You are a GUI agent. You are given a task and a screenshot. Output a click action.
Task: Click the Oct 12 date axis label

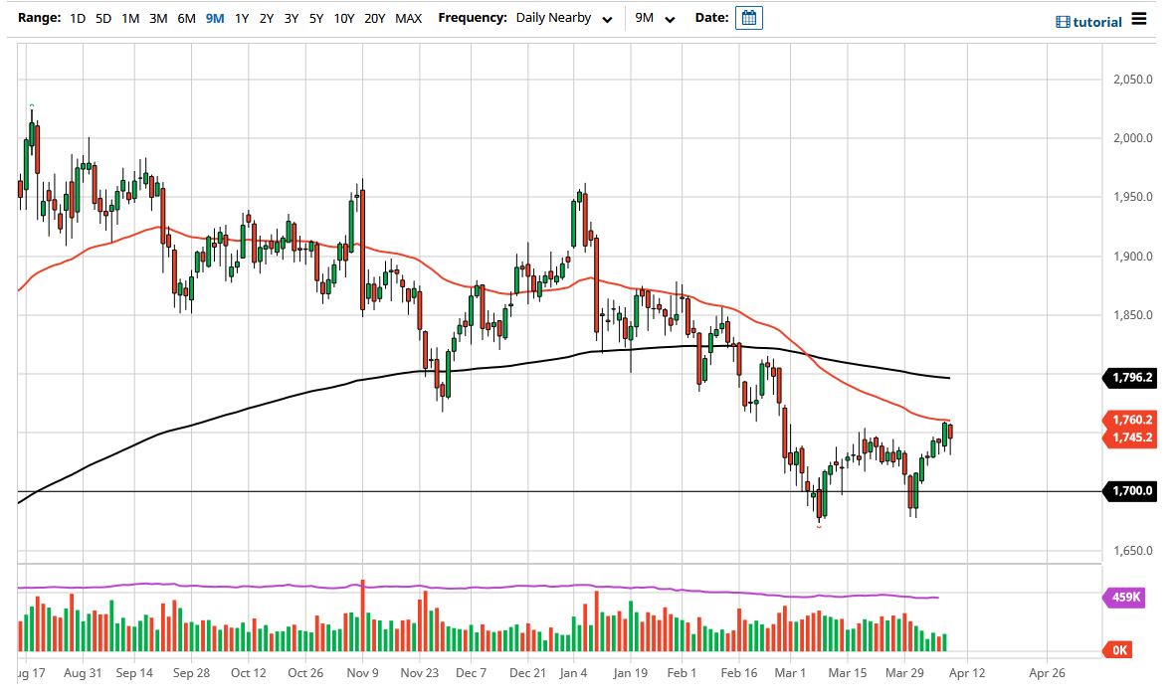tap(249, 673)
